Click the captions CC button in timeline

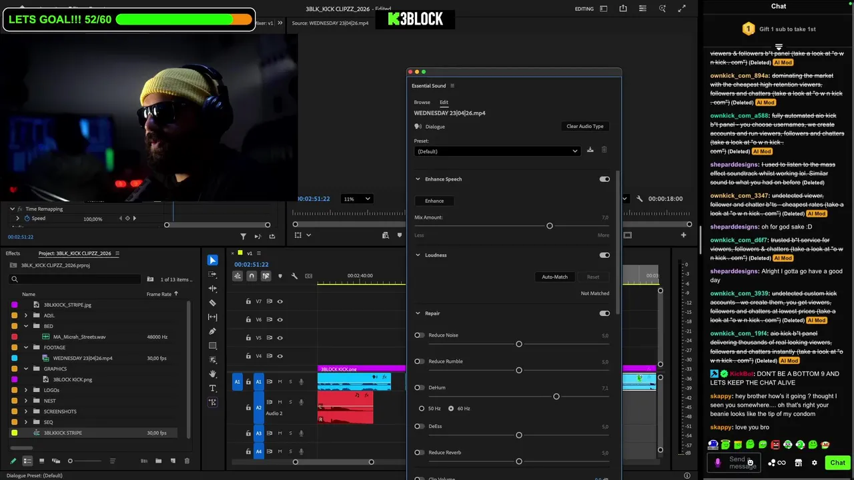pos(308,276)
